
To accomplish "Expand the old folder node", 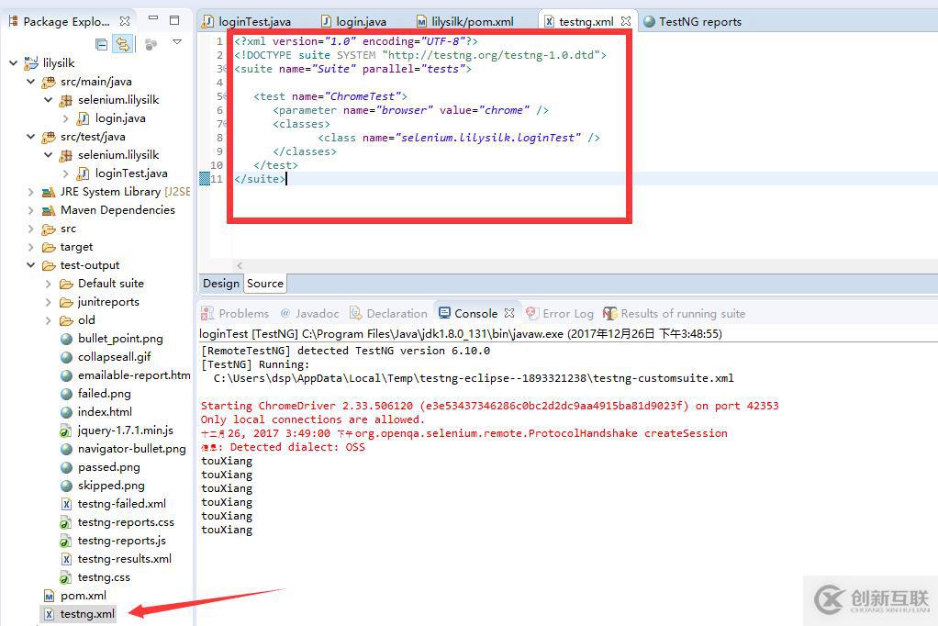I will [x=49, y=320].
